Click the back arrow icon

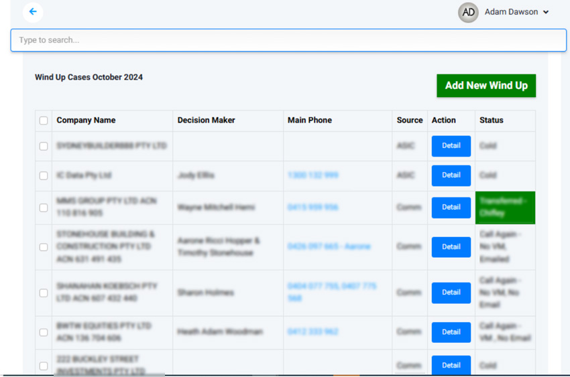click(32, 12)
